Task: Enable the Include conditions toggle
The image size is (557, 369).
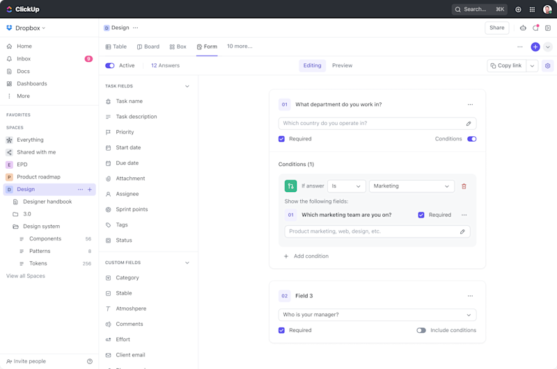Action: pyautogui.click(x=421, y=330)
